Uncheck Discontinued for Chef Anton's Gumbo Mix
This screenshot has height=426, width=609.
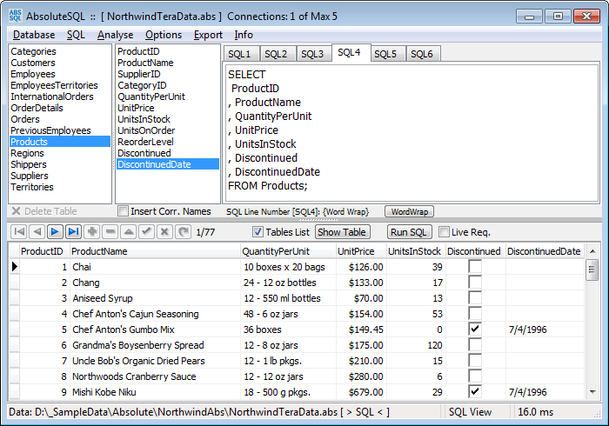475,329
